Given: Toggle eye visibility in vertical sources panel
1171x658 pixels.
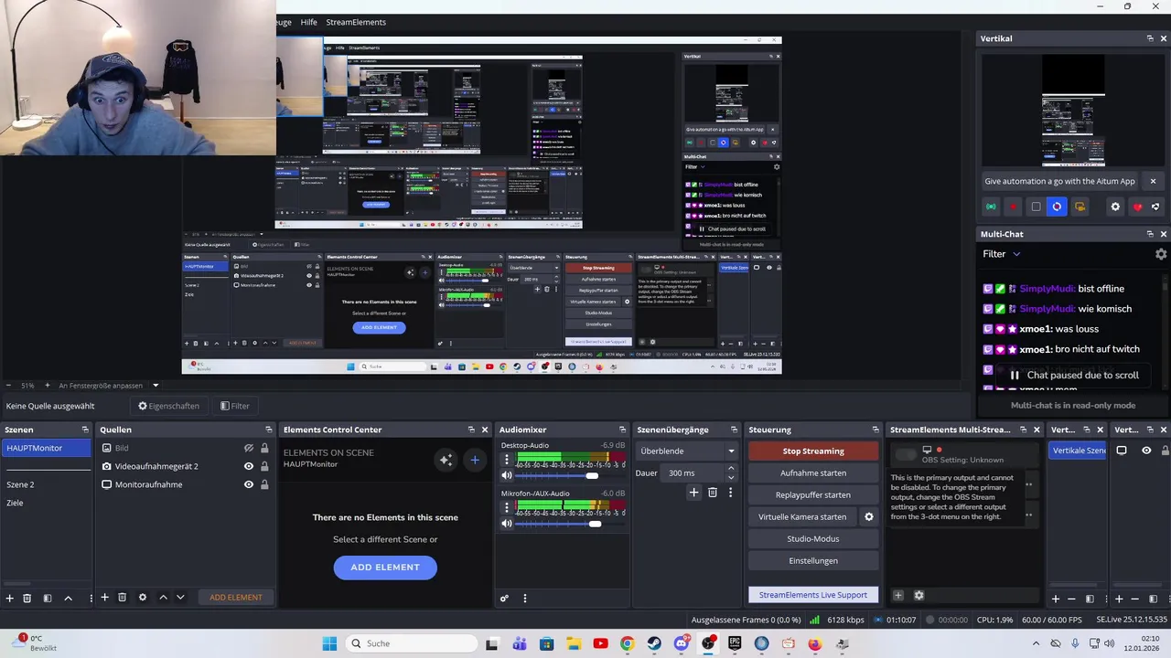Looking at the screenshot, I should (x=1146, y=451).
